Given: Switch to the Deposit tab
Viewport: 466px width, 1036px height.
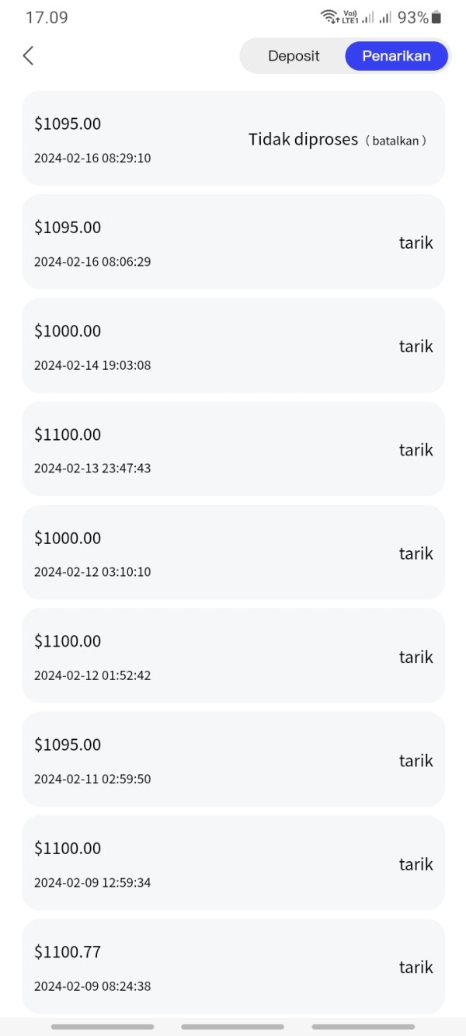Looking at the screenshot, I should point(294,56).
